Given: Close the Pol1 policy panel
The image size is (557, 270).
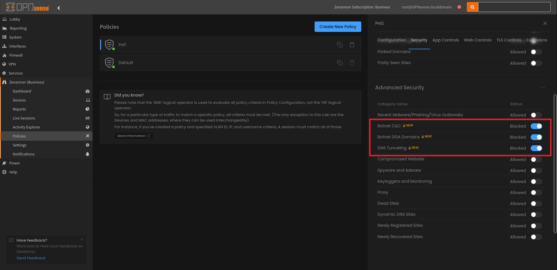Looking at the screenshot, I should click(x=545, y=23).
